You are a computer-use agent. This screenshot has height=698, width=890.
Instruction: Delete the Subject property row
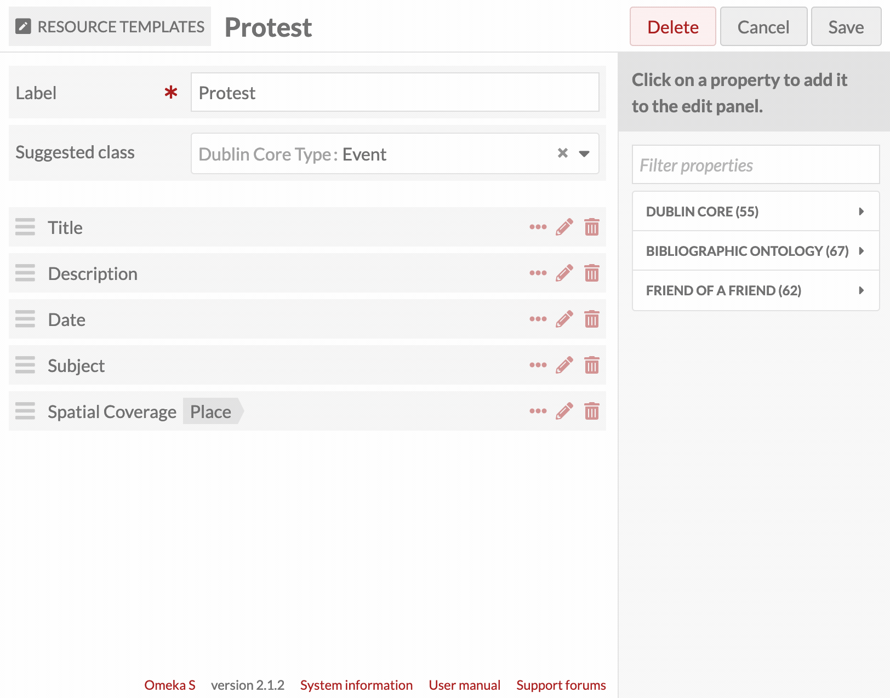point(592,365)
